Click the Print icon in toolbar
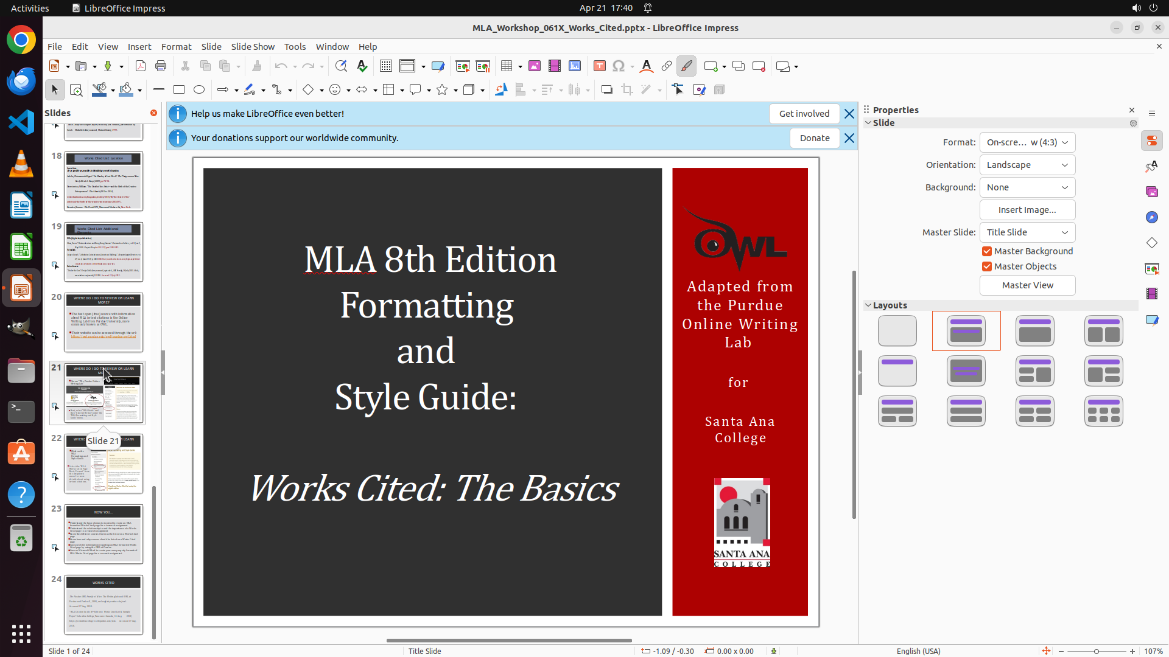1169x657 pixels. click(161, 66)
